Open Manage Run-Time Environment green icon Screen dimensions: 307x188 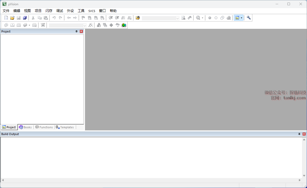tap(124, 25)
